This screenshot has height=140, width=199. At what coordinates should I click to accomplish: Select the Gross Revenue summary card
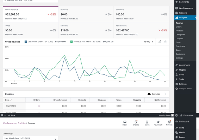(31, 14)
